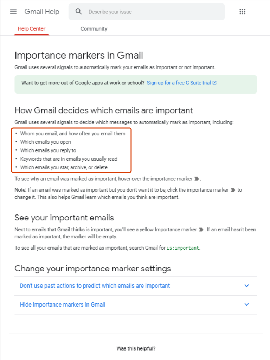Expand the chevron beside 'Hide importance markers in Gmail'

point(246,304)
